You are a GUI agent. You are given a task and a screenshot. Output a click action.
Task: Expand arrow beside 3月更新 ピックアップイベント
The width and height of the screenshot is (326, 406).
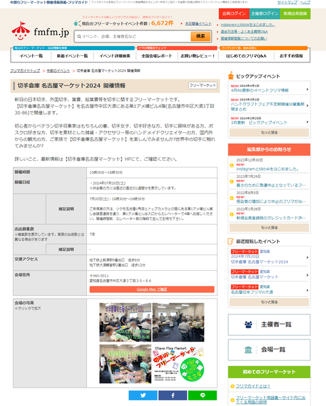[x=308, y=122]
